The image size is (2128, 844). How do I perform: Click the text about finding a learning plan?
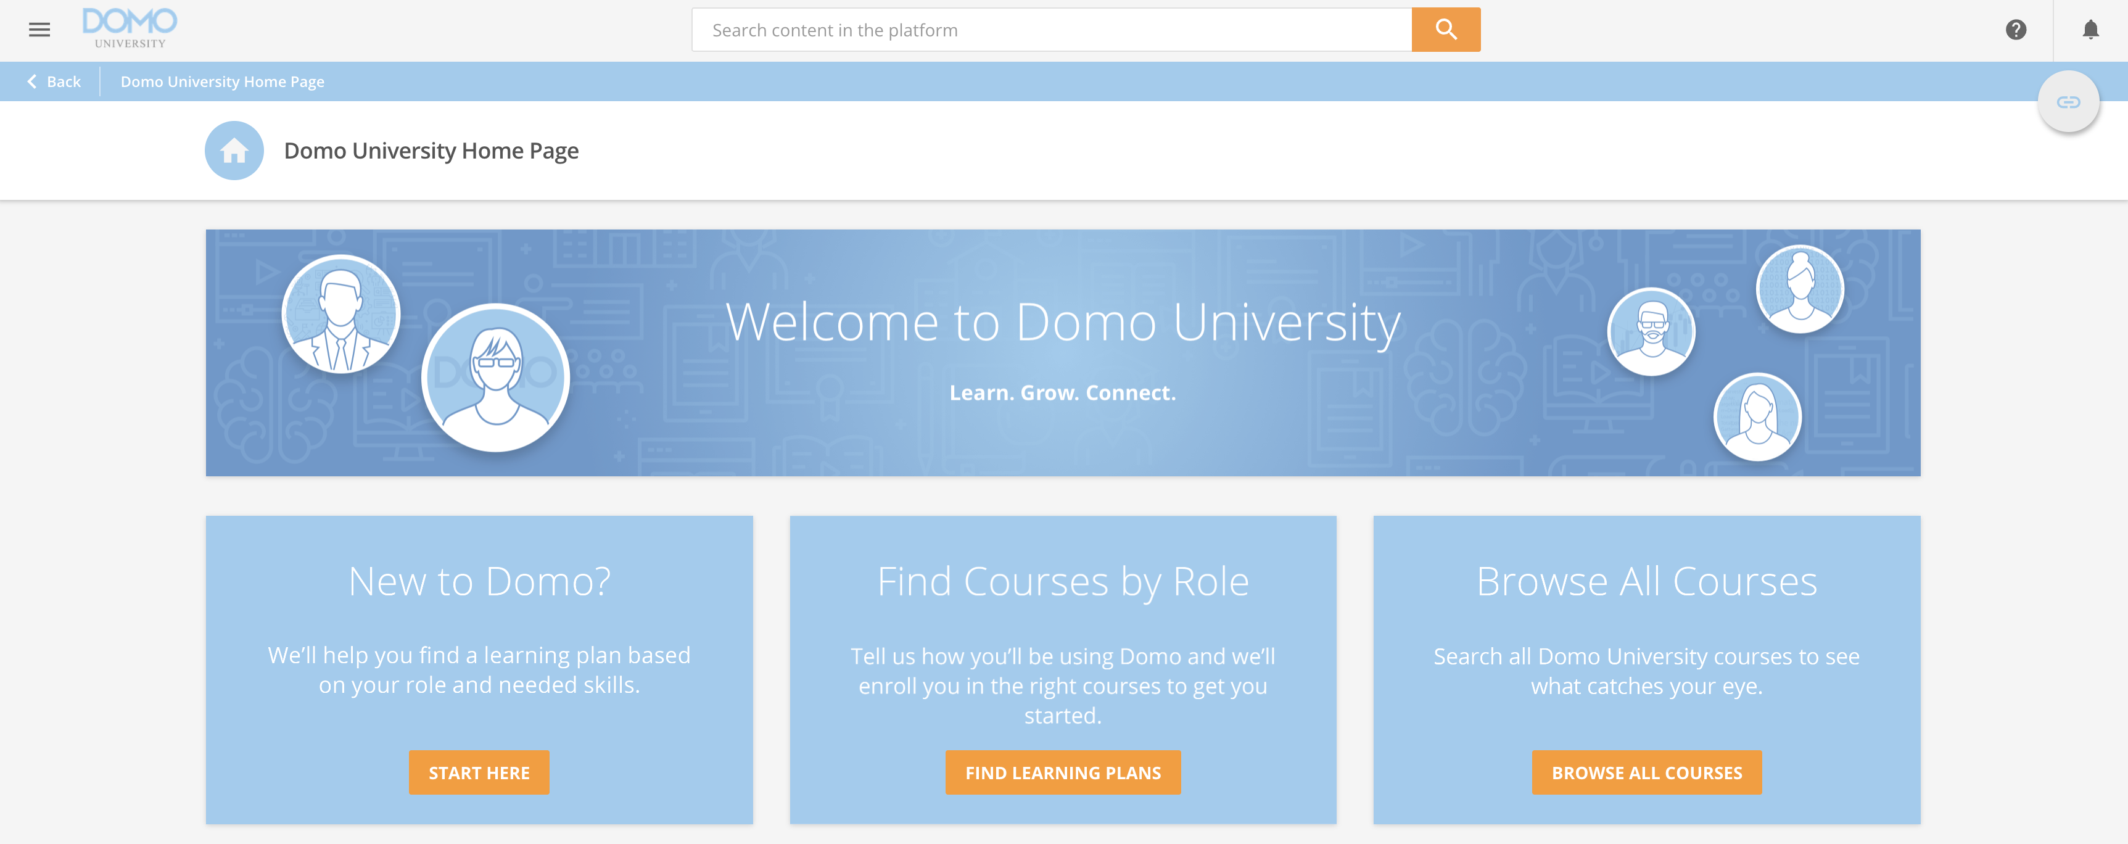[479, 669]
